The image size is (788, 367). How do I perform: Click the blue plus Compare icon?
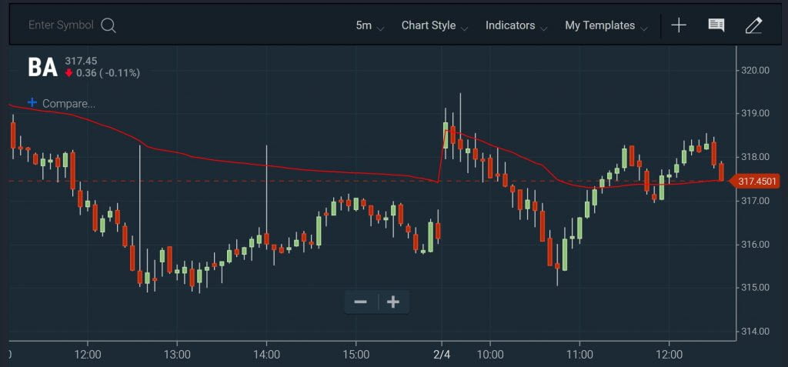click(32, 102)
